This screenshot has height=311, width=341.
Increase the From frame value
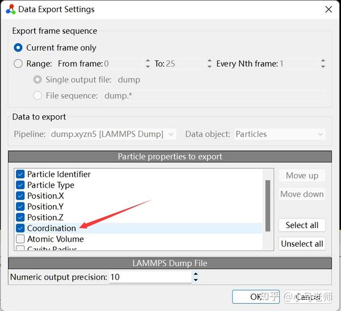pyautogui.click(x=148, y=61)
